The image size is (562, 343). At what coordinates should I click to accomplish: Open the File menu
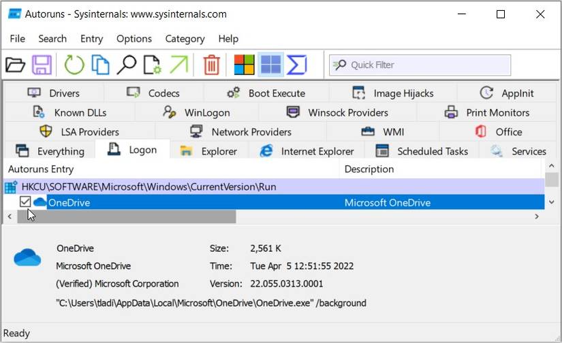[x=18, y=39]
